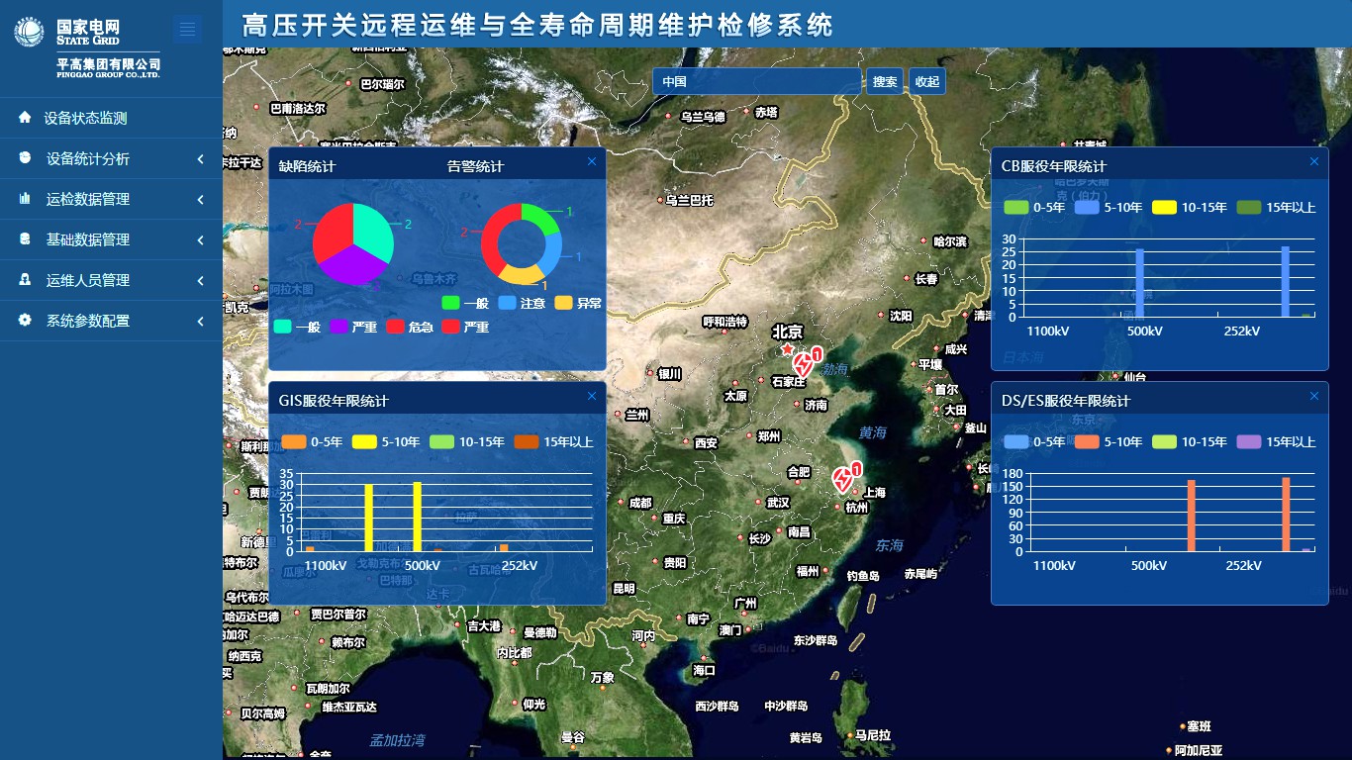Close the CB服役年限统计 panel
This screenshot has width=1352, height=760.
[1314, 161]
